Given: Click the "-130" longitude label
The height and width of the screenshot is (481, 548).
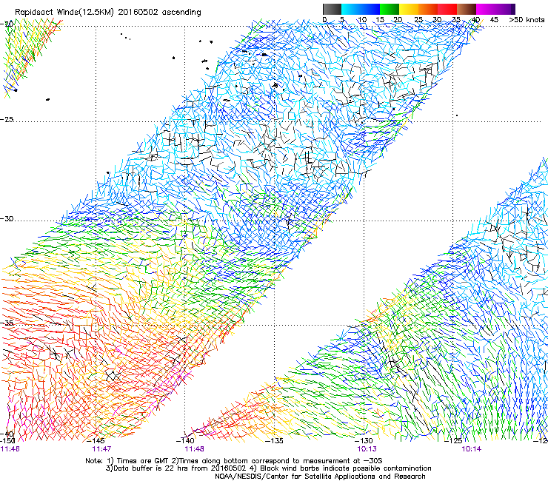Looking at the screenshot, I should pyautogui.click(x=364, y=441).
